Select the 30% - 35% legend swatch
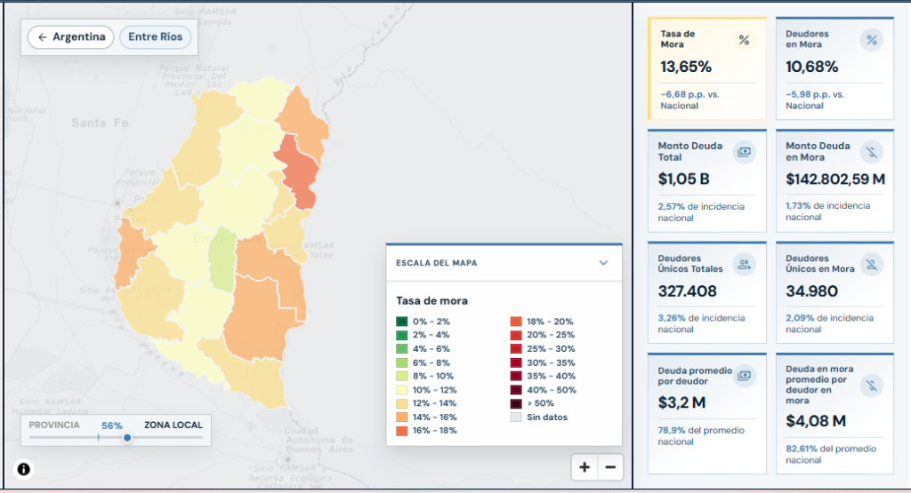Screen dimensions: 911x493 pos(516,362)
